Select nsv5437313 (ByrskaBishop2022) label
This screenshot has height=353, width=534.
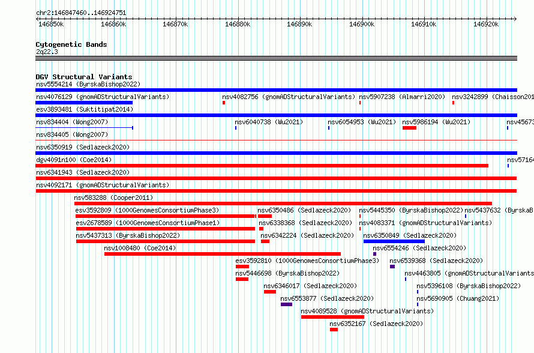click(x=128, y=235)
